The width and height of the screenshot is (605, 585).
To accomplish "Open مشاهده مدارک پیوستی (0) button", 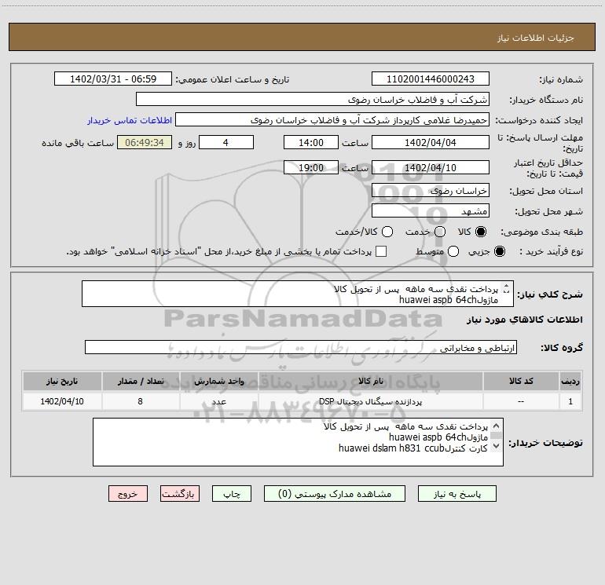I will click(335, 494).
